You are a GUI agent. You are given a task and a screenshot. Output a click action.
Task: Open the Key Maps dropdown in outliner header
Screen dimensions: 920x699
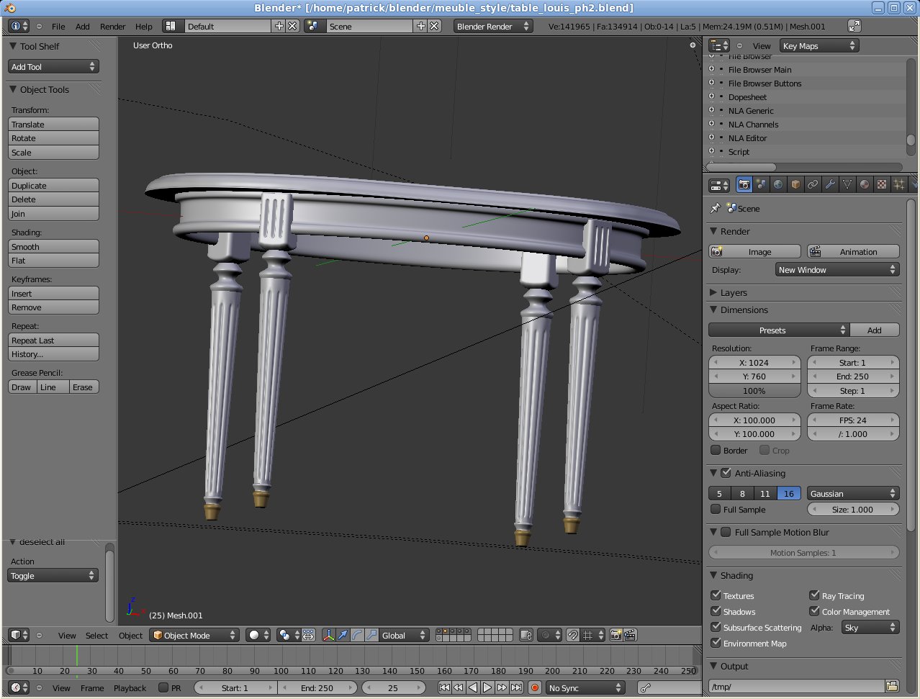pos(818,45)
